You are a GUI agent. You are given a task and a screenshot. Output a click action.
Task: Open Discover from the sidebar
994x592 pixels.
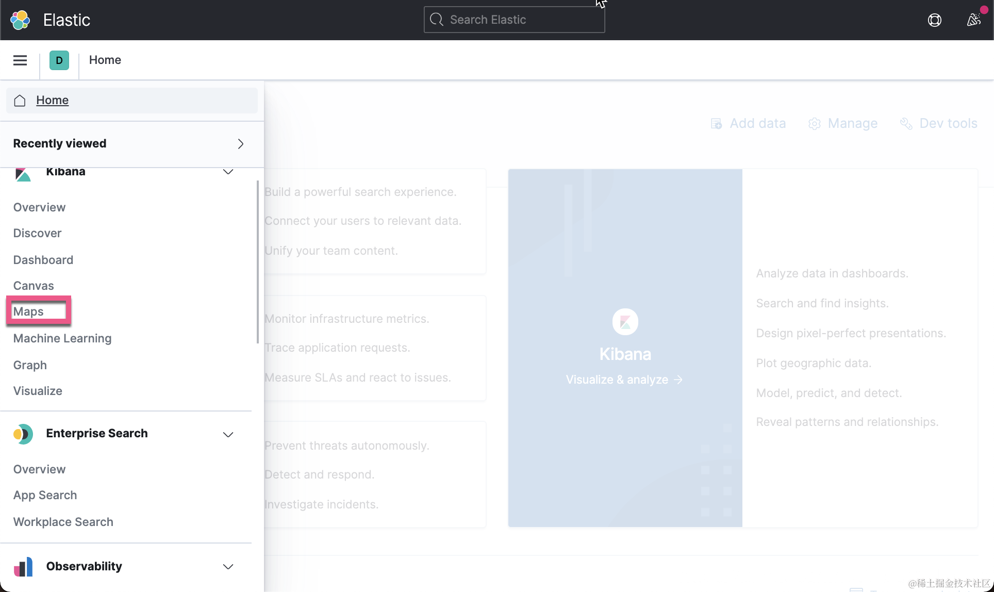(37, 233)
